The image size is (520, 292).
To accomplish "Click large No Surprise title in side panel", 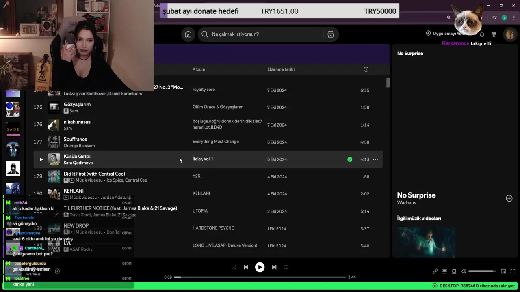I will [x=416, y=195].
